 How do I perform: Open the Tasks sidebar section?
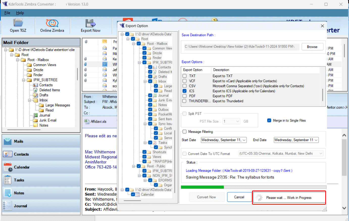41,180
